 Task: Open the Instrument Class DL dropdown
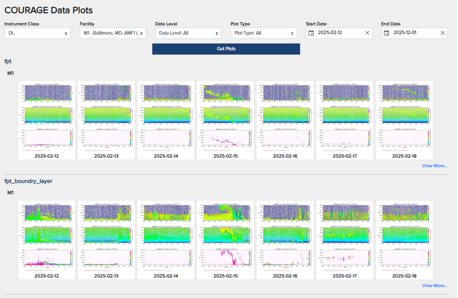point(38,33)
